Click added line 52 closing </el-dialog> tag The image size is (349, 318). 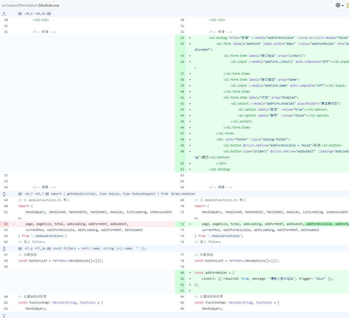[x=220, y=169]
